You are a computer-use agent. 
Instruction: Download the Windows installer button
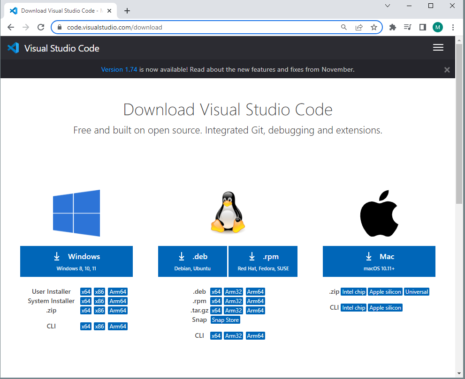tap(76, 261)
